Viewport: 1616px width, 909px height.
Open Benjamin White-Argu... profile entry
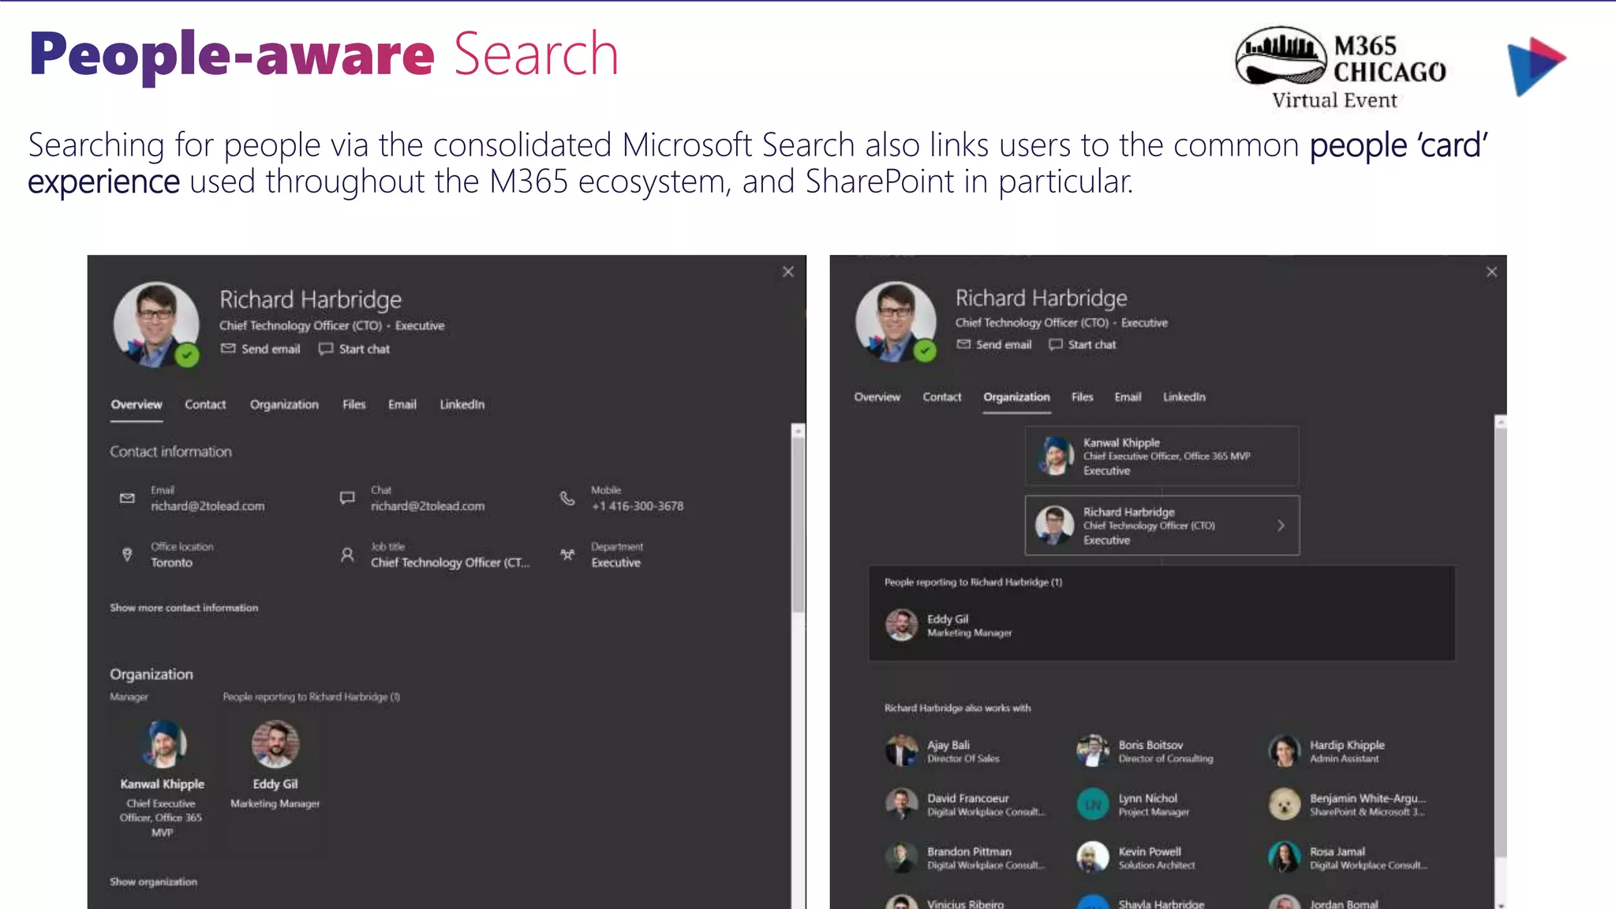[1347, 804]
